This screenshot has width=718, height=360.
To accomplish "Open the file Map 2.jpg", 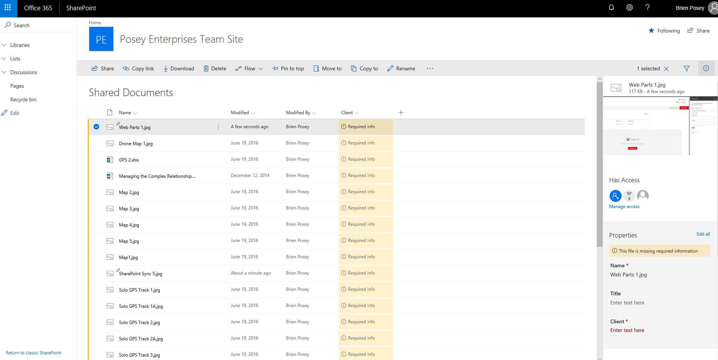I will click(x=129, y=192).
